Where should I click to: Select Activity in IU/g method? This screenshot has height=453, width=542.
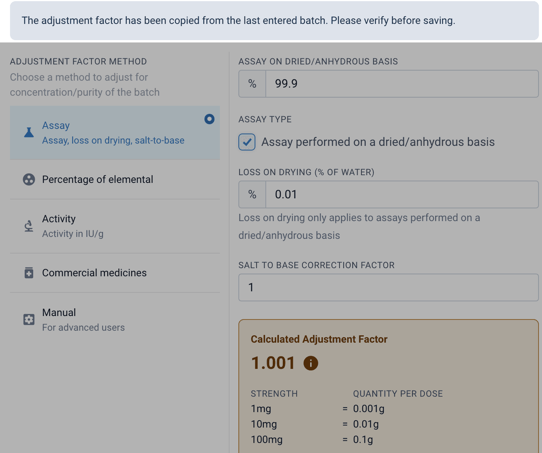tap(115, 226)
